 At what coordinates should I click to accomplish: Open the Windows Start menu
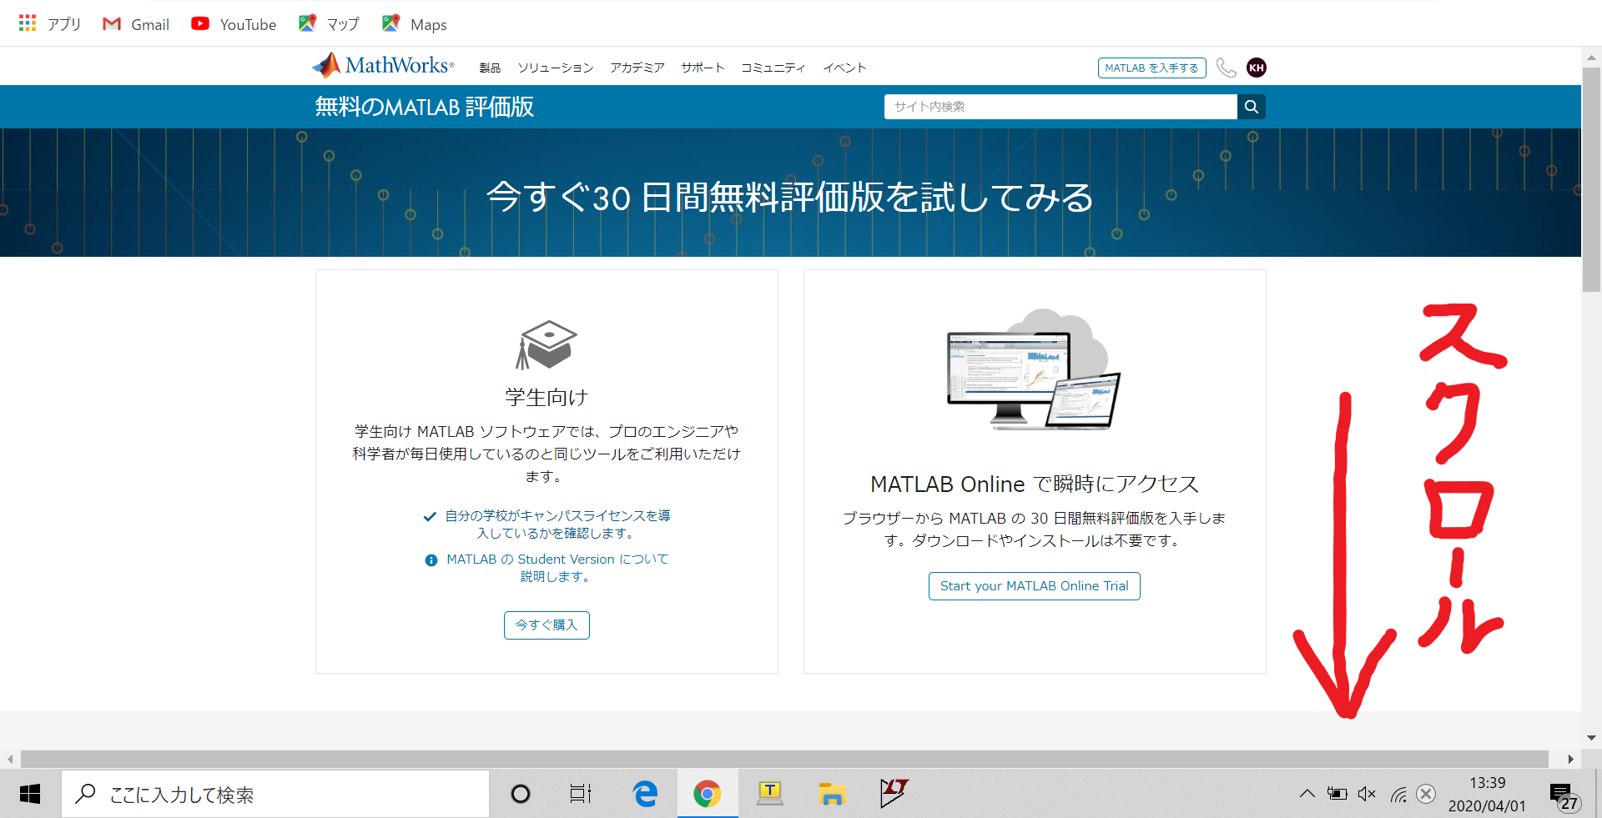pyautogui.click(x=30, y=794)
